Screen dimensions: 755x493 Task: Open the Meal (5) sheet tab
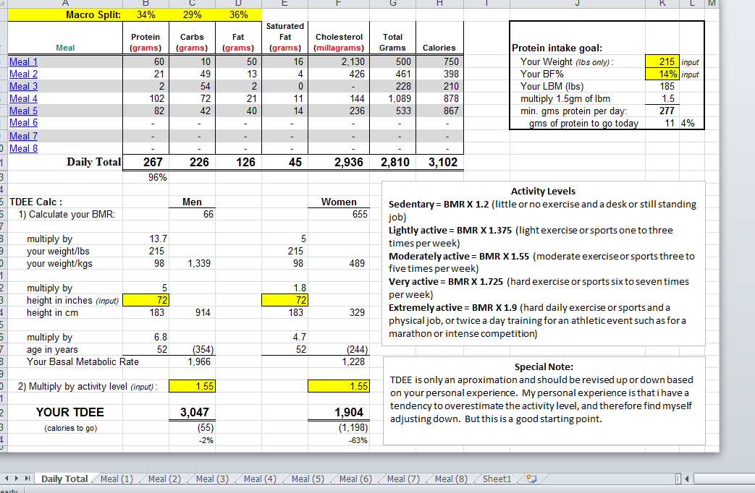(308, 479)
